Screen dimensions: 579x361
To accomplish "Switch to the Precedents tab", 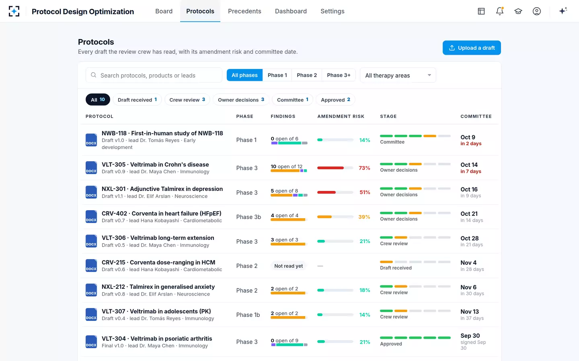I will [x=244, y=11].
